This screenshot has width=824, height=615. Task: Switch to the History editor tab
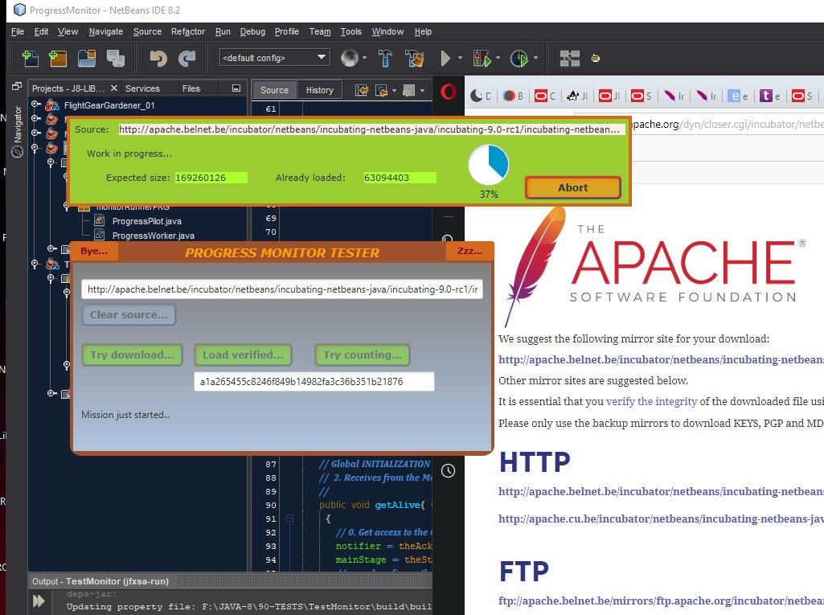pyautogui.click(x=319, y=90)
